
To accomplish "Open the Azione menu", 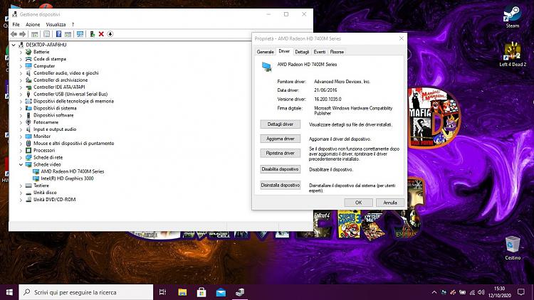I will click(33, 24).
